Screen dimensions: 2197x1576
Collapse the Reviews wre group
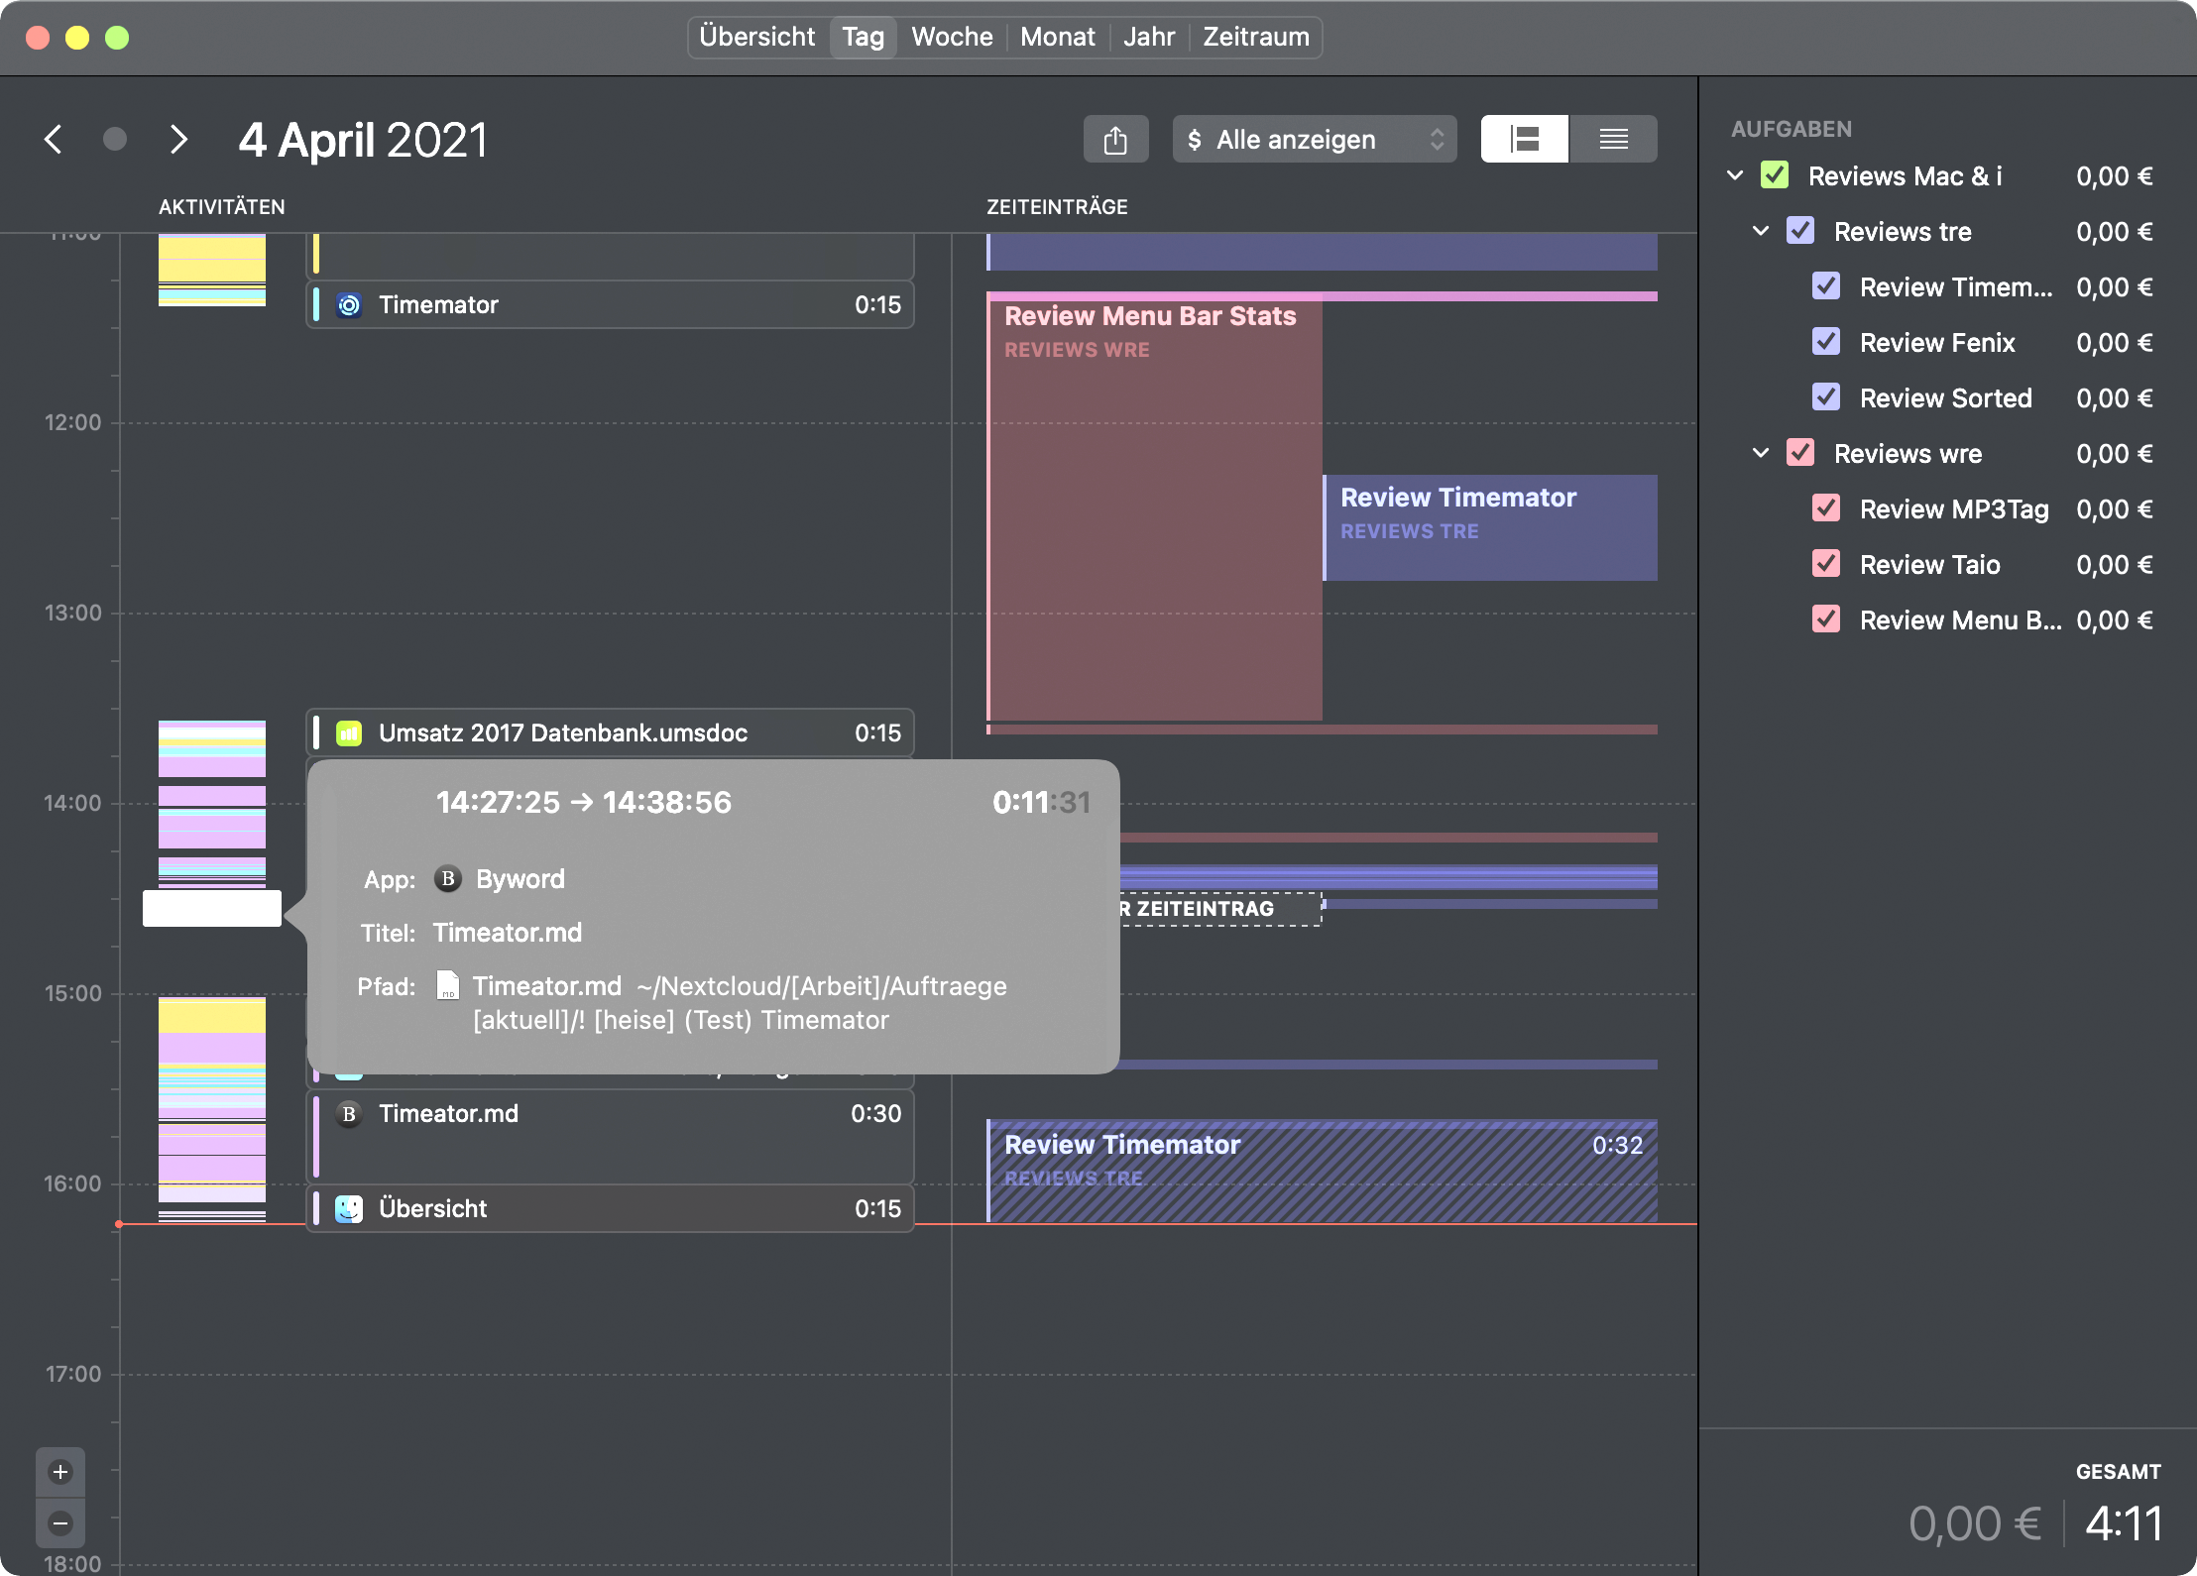point(1761,453)
